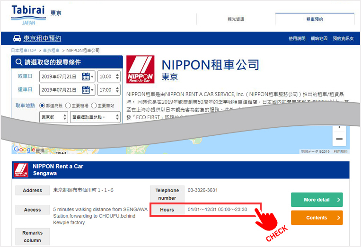Select the 主要機場 radio button
Viewport: 361px width, 247px height.
[68, 106]
